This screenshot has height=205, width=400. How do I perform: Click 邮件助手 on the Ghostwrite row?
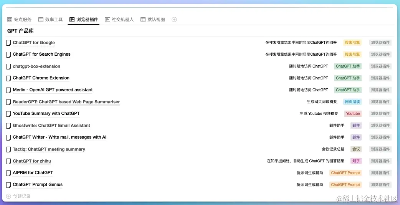337,126
